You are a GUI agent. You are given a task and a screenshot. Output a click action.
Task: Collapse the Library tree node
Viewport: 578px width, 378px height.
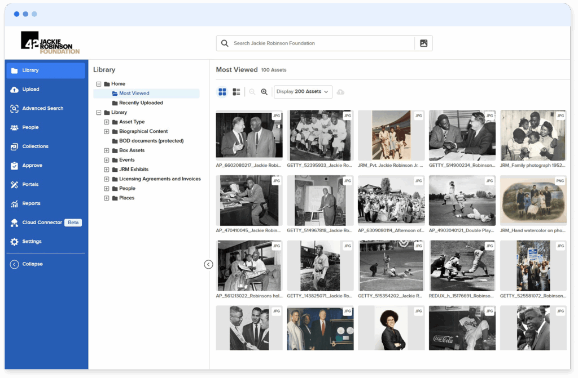pyautogui.click(x=99, y=113)
